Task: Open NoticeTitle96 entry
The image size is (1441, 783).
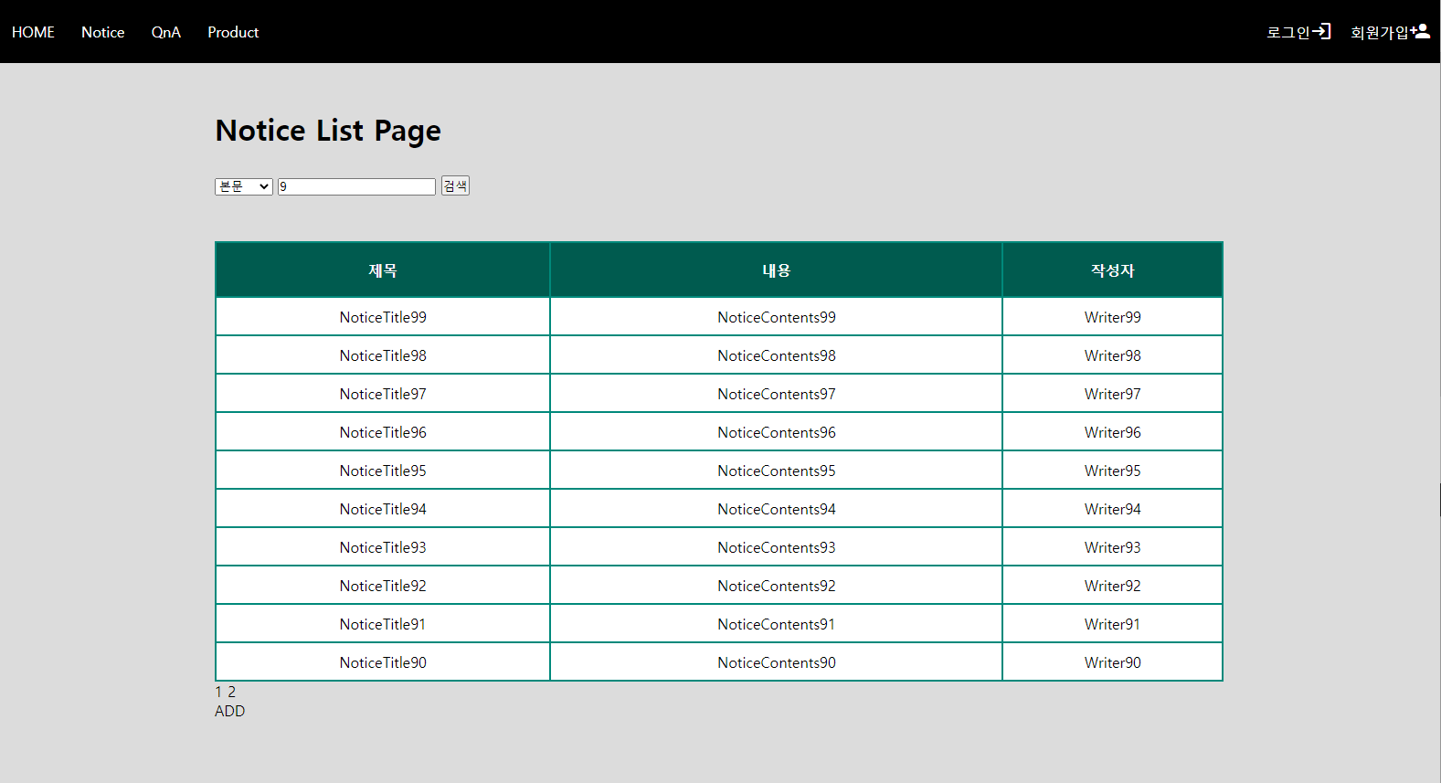Action: (383, 432)
